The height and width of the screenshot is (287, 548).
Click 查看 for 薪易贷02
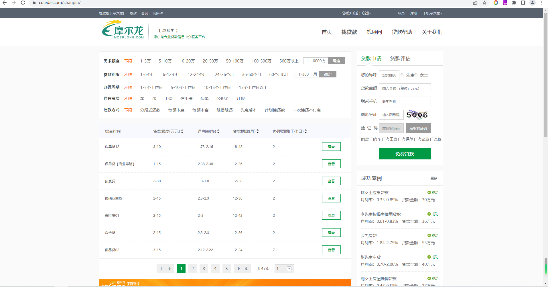click(331, 250)
